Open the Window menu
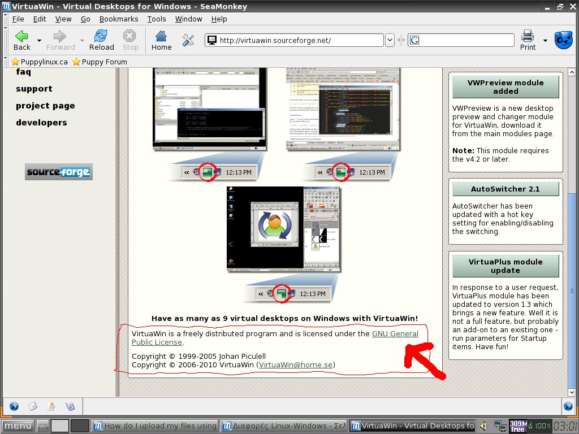Screen dimensions: 579x434 [188, 19]
